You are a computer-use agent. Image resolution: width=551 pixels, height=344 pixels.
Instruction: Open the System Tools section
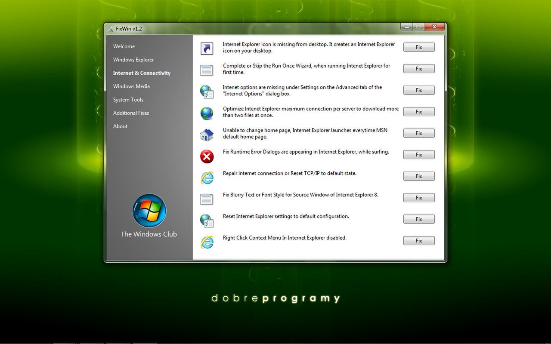(x=128, y=100)
